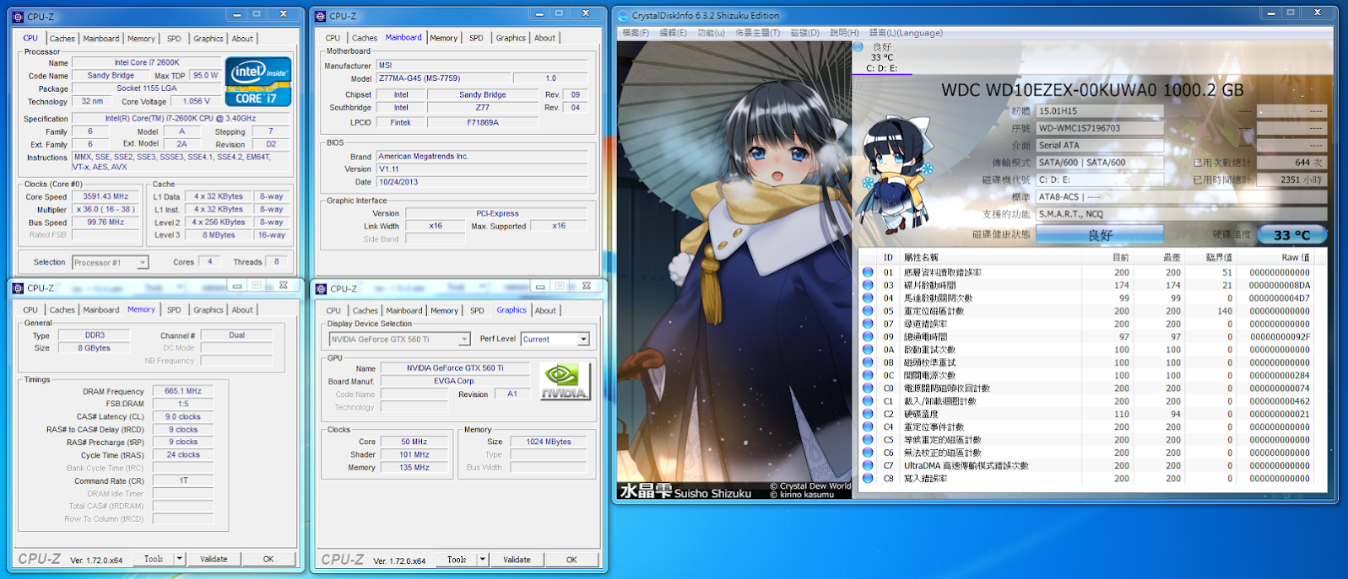Open the 編輯(E) menu in CrystalDiskInfo
This screenshot has width=1348, height=579.
click(673, 33)
